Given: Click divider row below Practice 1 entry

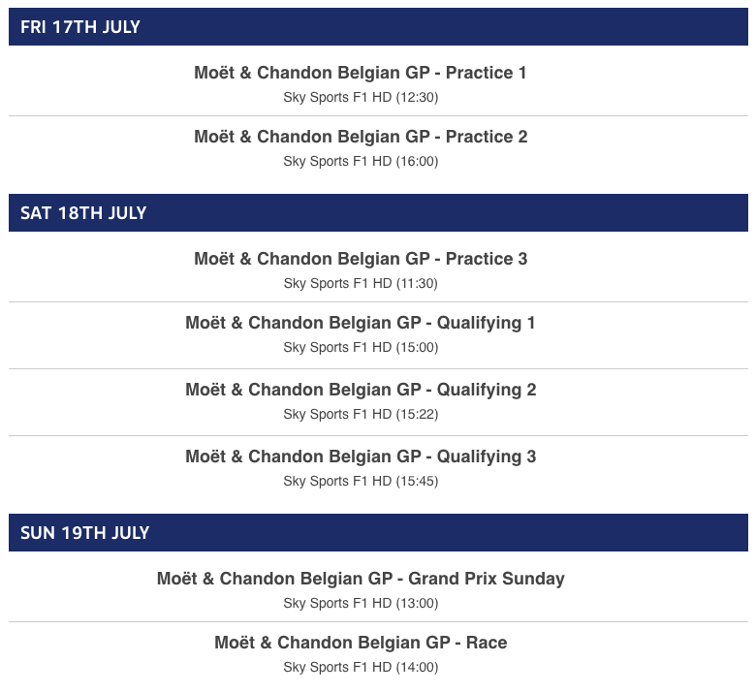Looking at the screenshot, I should pos(378,115).
